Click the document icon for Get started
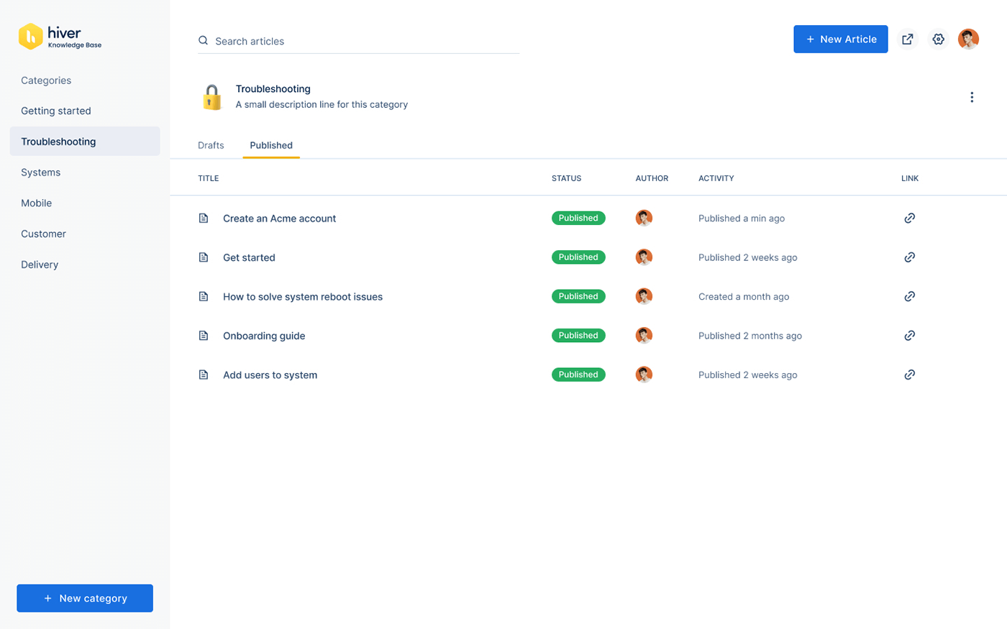 pyautogui.click(x=204, y=257)
